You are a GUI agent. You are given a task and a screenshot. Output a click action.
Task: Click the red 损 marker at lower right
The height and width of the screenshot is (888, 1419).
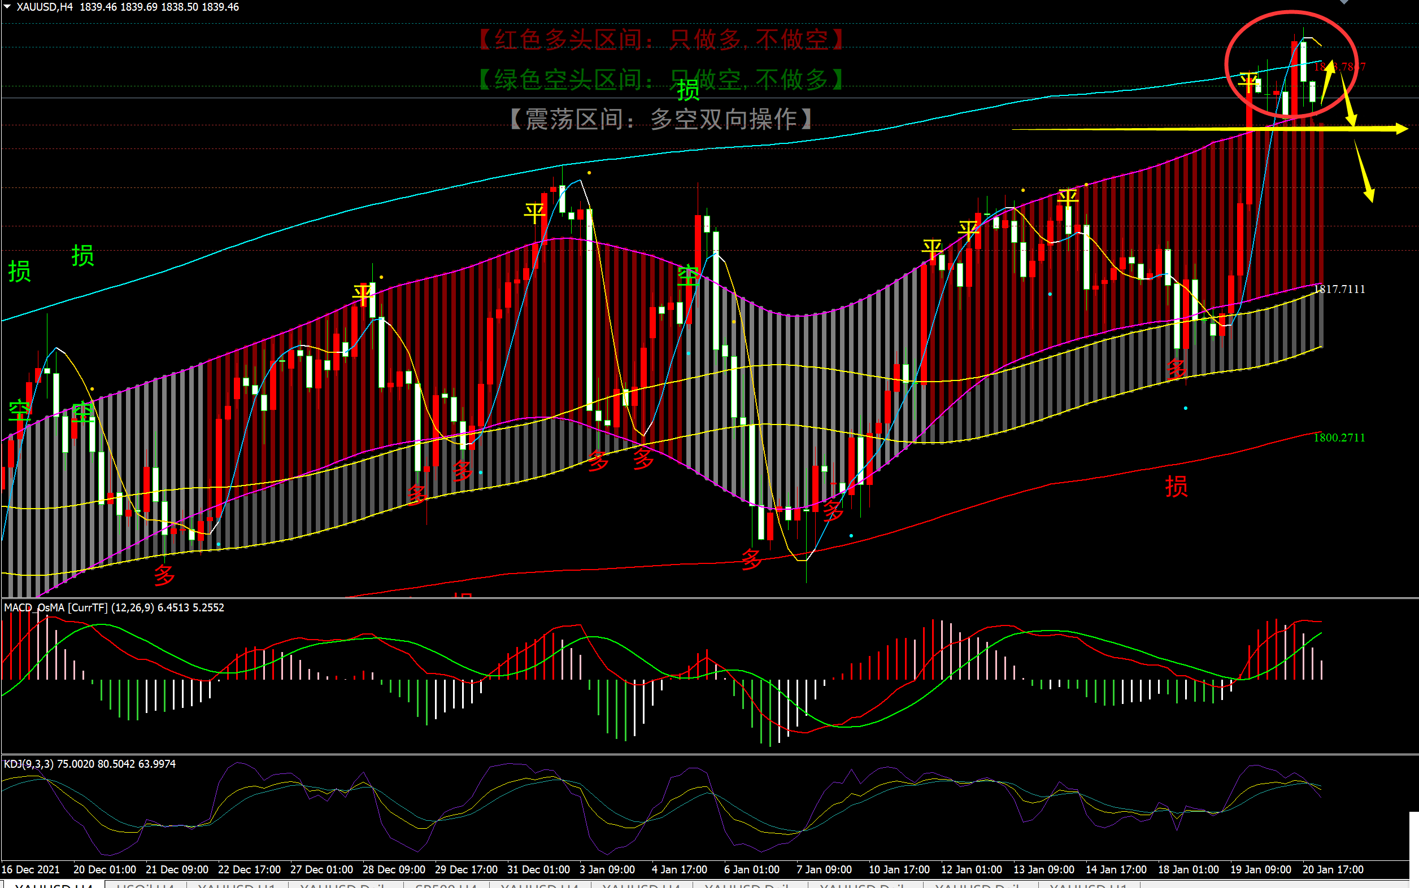[1176, 486]
